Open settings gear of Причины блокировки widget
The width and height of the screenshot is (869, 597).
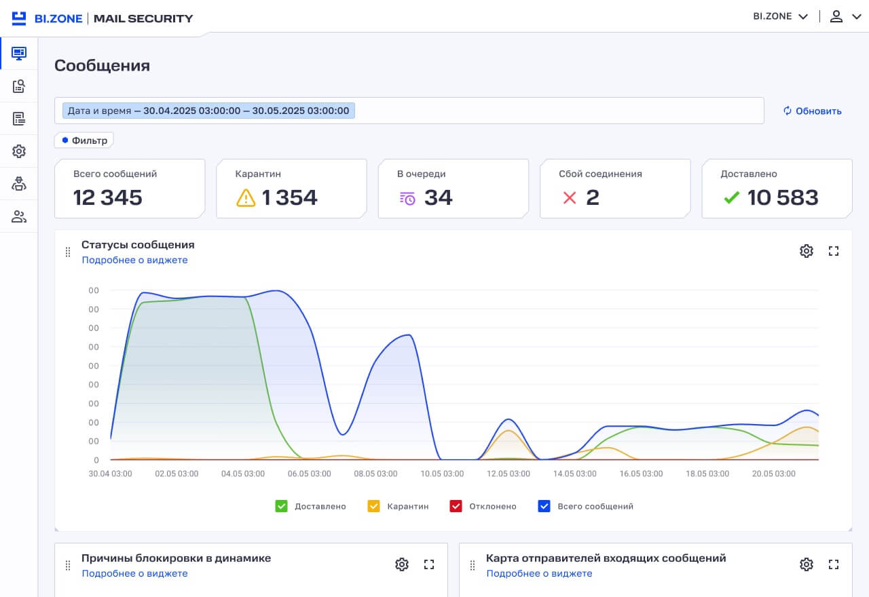pos(401,564)
